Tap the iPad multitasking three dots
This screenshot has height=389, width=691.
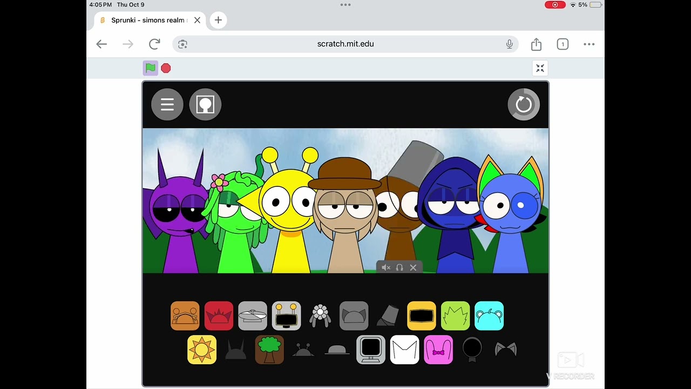pyautogui.click(x=345, y=4)
